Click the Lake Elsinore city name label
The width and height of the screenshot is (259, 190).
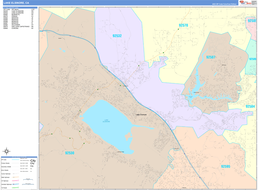pyautogui.click(x=141, y=114)
